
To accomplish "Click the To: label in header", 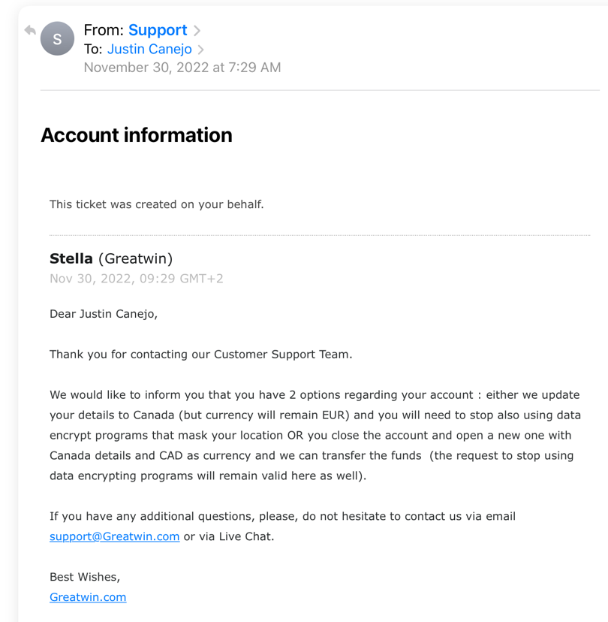I will click(x=93, y=50).
